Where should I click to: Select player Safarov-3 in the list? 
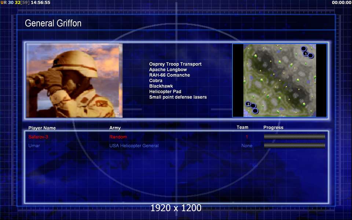(38, 137)
